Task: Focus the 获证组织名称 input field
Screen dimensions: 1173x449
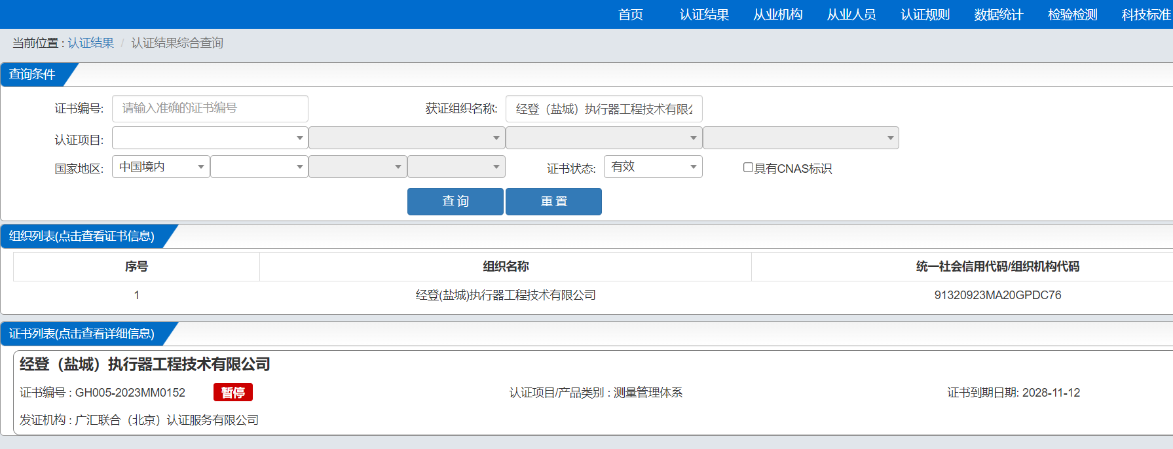Action: (x=604, y=109)
